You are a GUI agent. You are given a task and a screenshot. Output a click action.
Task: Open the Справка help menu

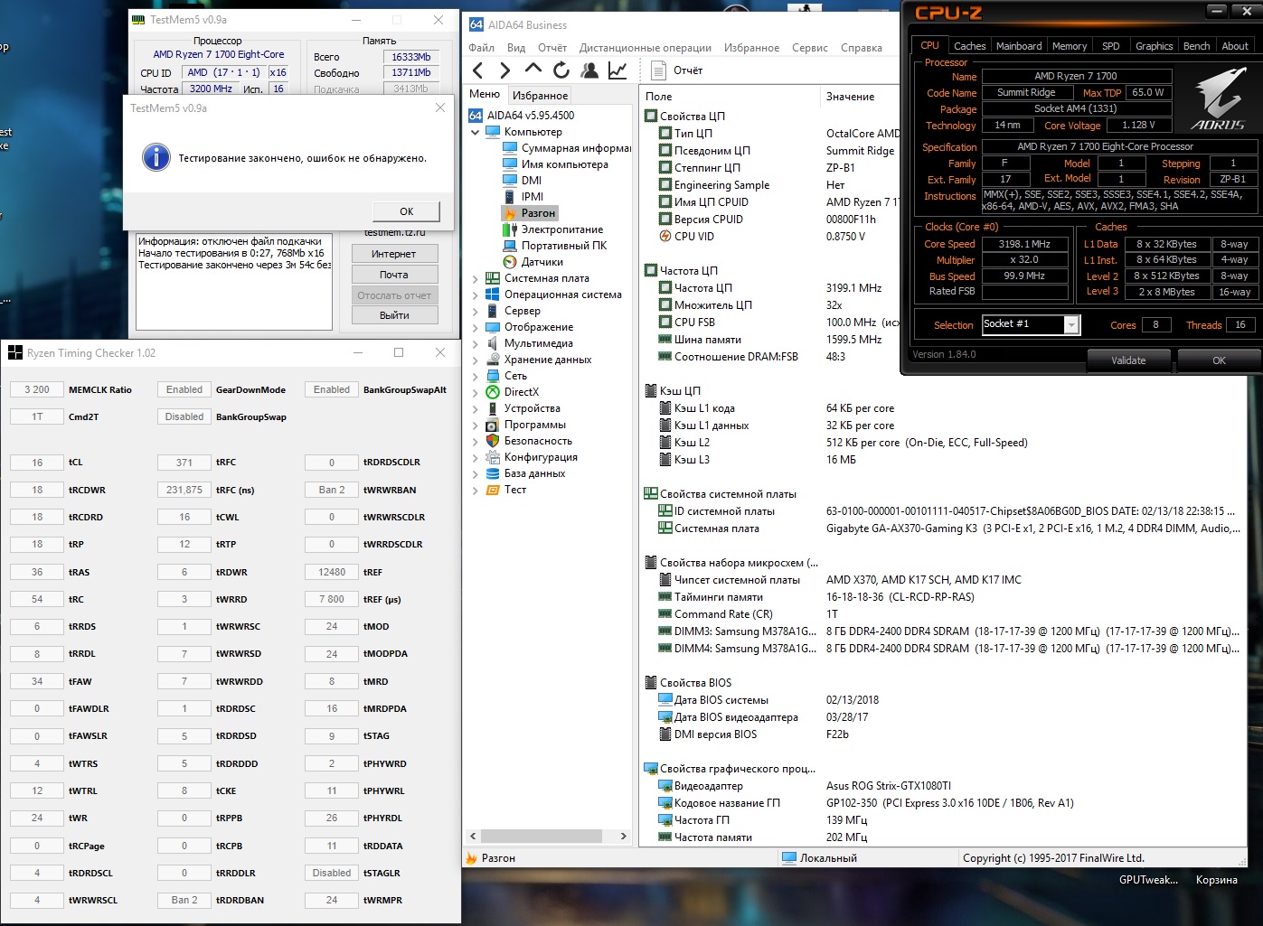(862, 48)
